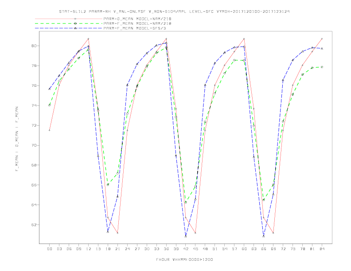This screenshot has height=271, width=351.
Task: Click x-axis forecast hour label 48
Action: pyautogui.click(x=205, y=249)
